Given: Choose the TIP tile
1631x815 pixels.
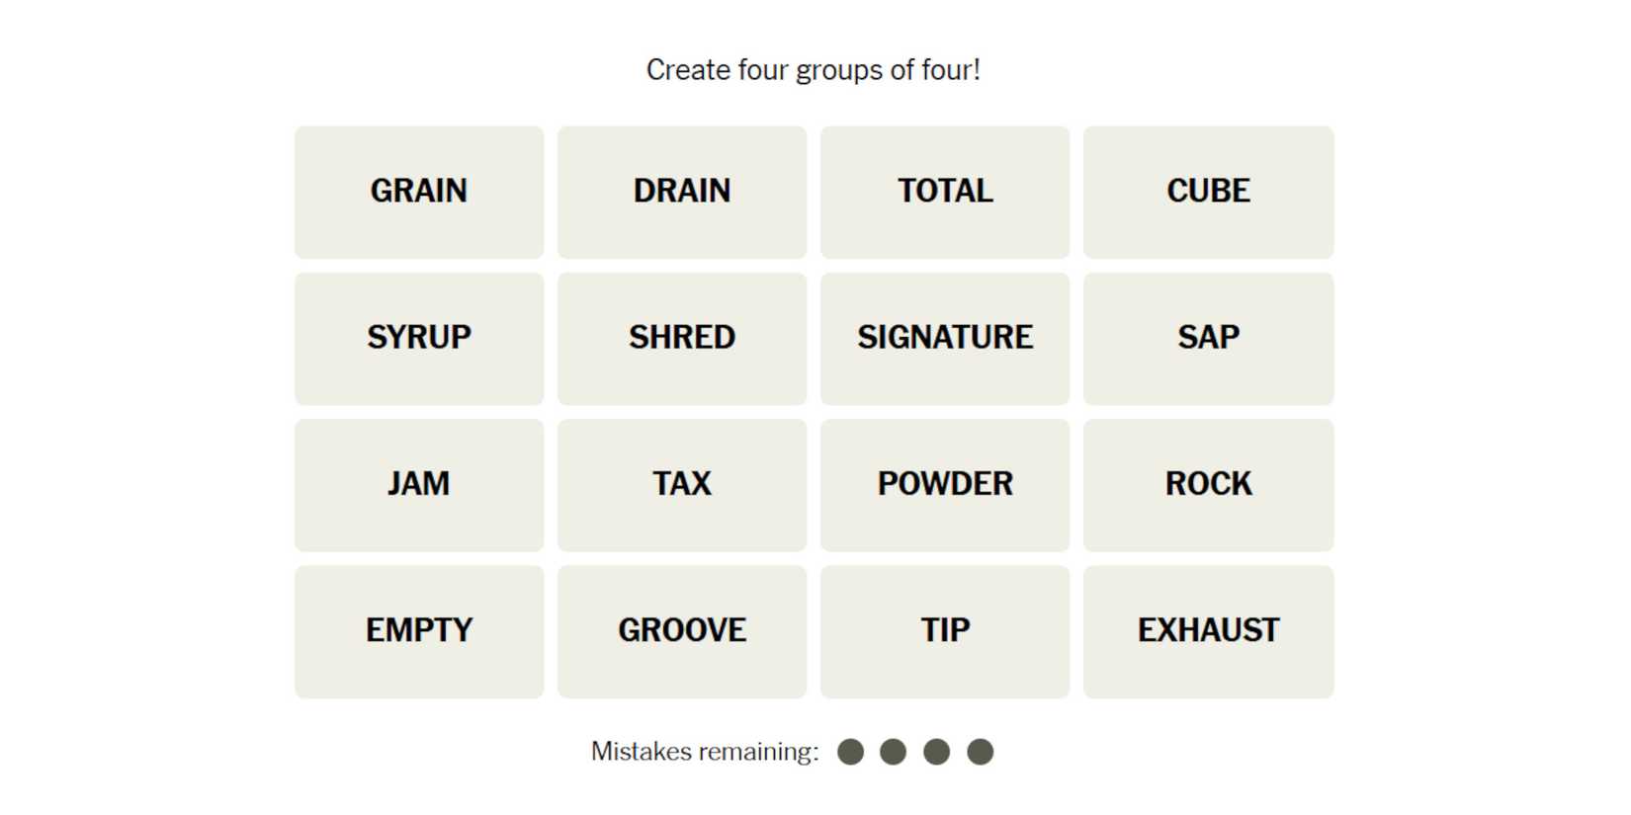Looking at the screenshot, I should click(x=945, y=631).
